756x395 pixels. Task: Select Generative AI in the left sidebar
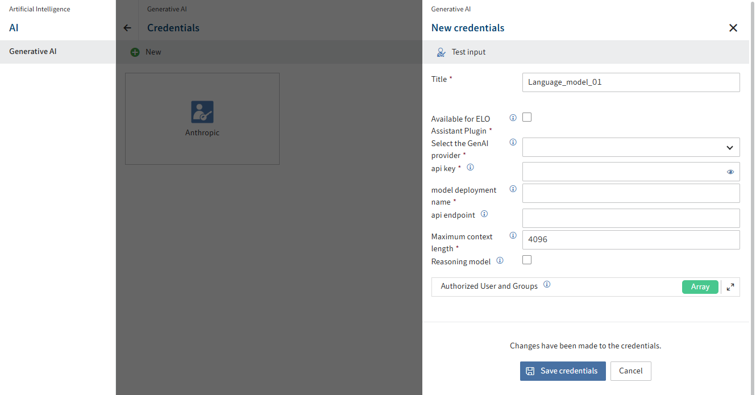(x=32, y=51)
